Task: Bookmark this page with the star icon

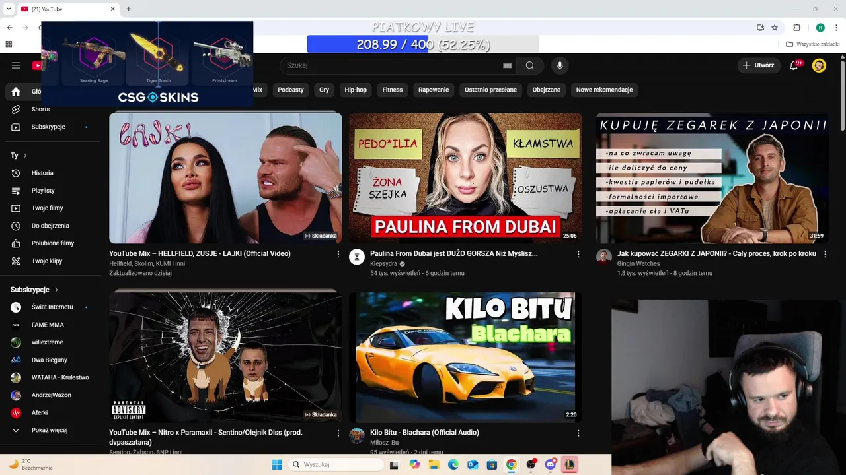Action: [775, 28]
